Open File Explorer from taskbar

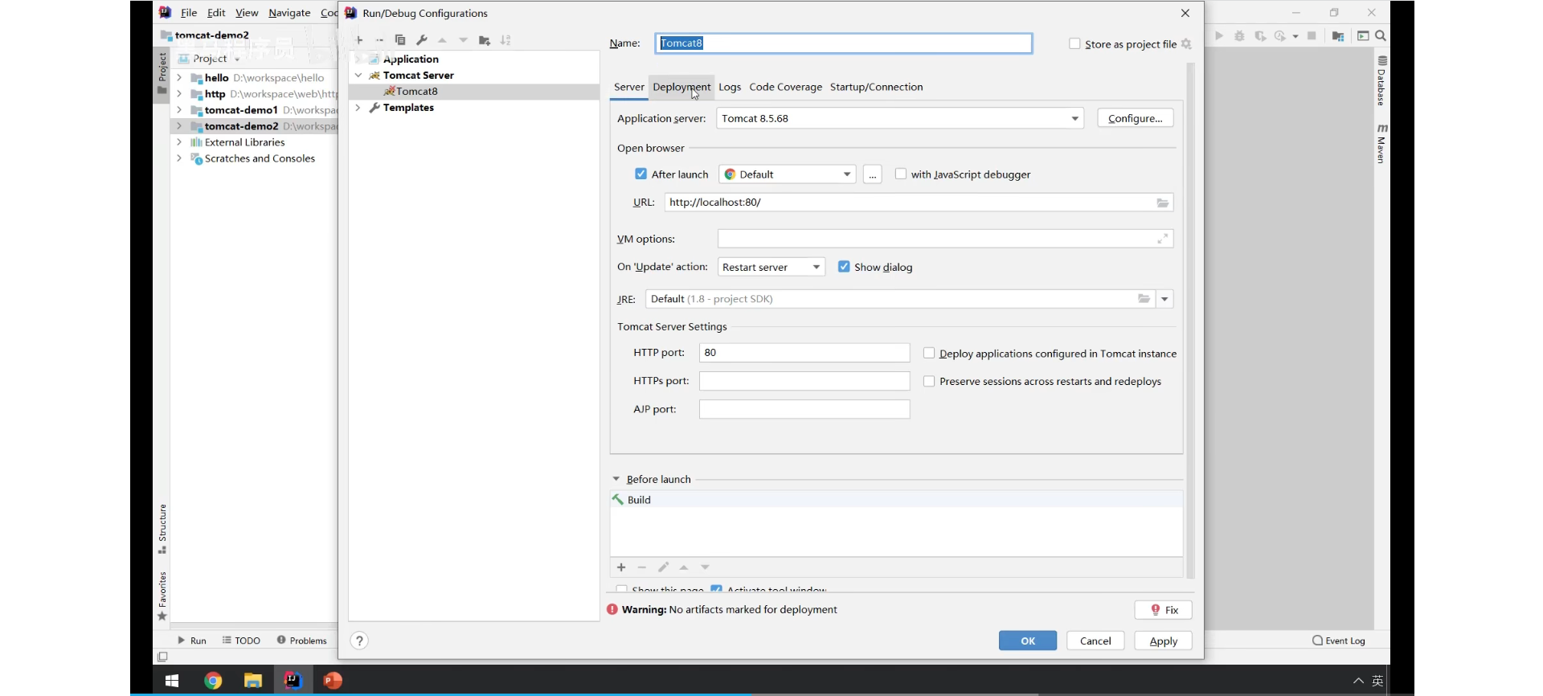tap(253, 681)
